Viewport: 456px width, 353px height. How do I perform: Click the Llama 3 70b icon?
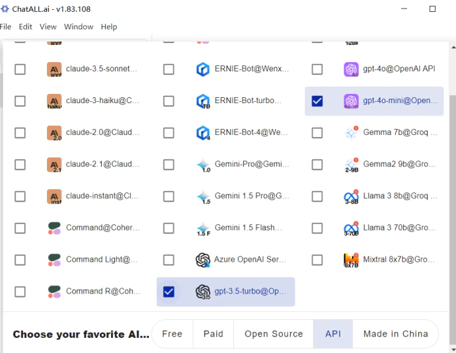coord(352,229)
